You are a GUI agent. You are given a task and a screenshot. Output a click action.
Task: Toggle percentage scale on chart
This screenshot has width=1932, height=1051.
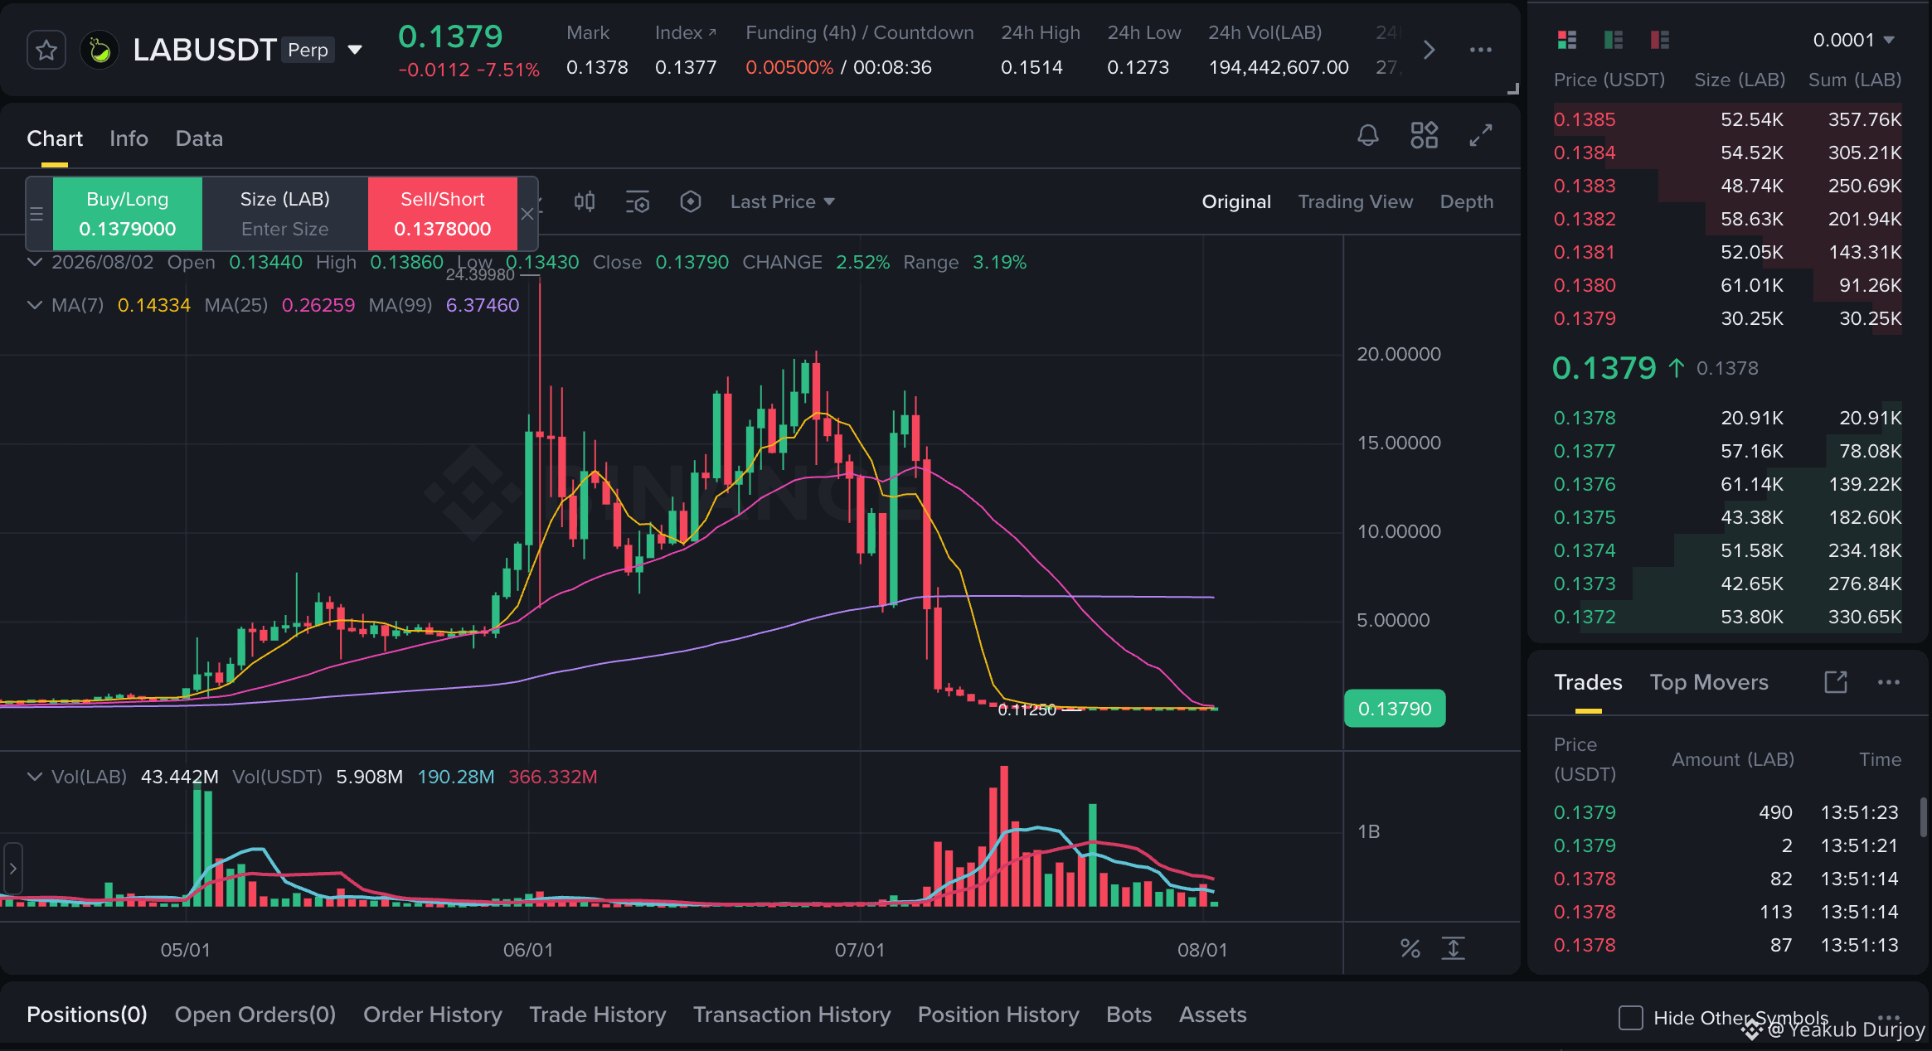1410,948
